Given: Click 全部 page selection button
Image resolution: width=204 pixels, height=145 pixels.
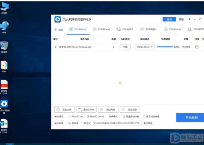Looking at the screenshot, I should (x=125, y=47).
